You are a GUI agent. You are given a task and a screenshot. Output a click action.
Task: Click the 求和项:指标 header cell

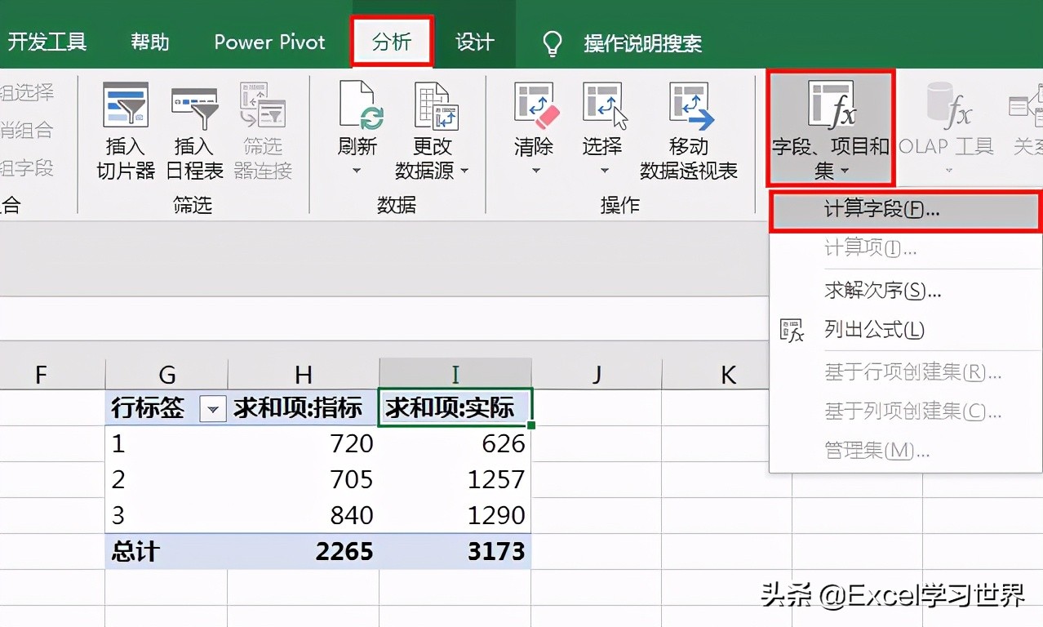coord(304,408)
